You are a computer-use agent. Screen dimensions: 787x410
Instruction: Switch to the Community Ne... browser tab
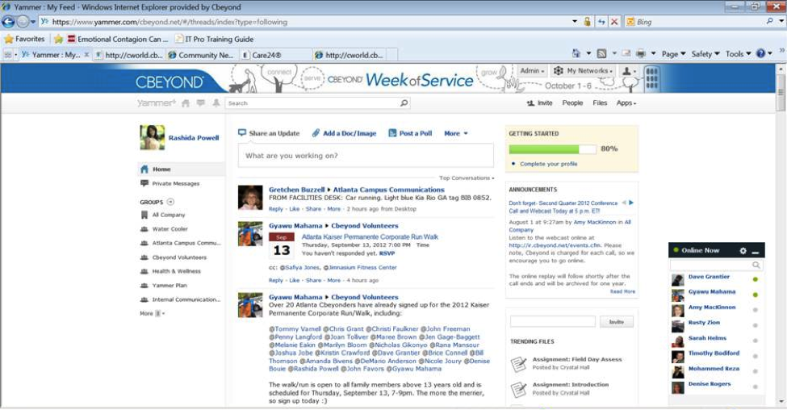click(x=203, y=55)
